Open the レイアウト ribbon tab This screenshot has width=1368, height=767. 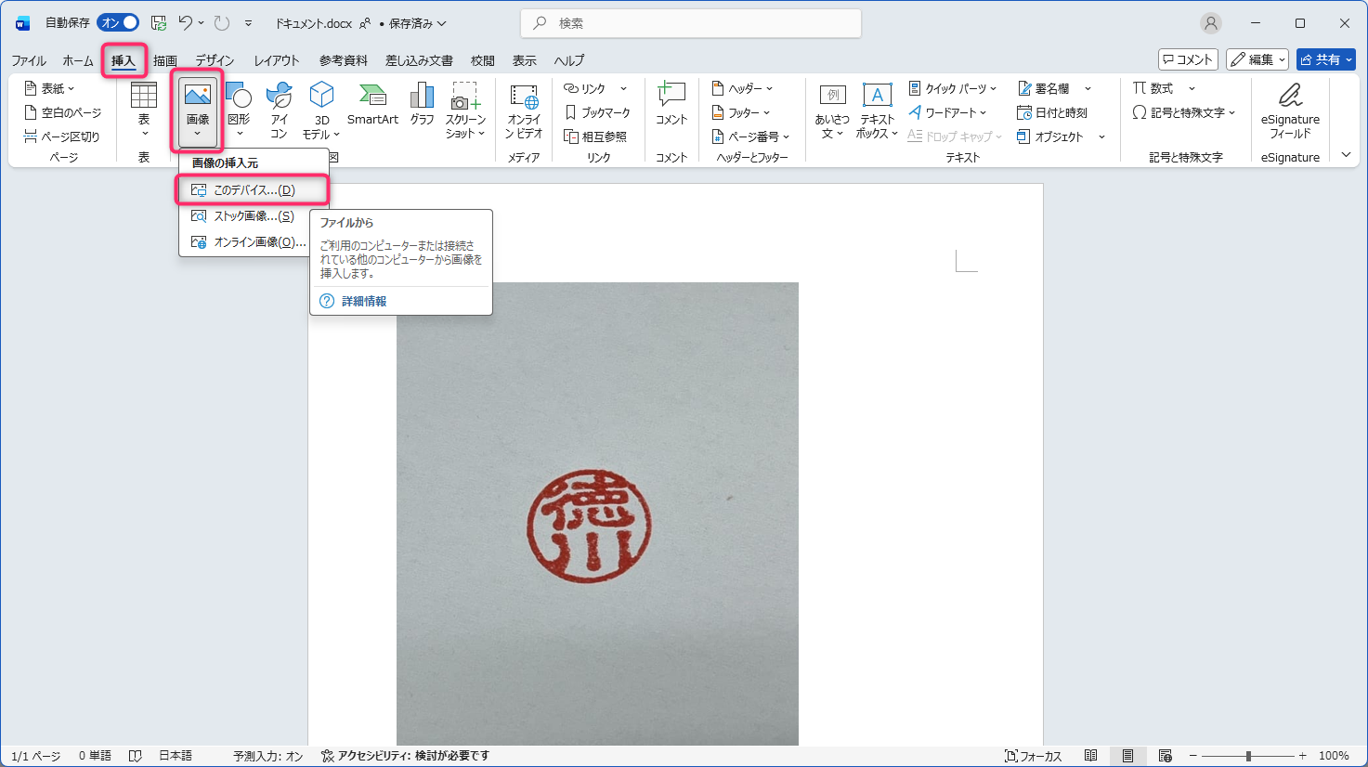277,60
